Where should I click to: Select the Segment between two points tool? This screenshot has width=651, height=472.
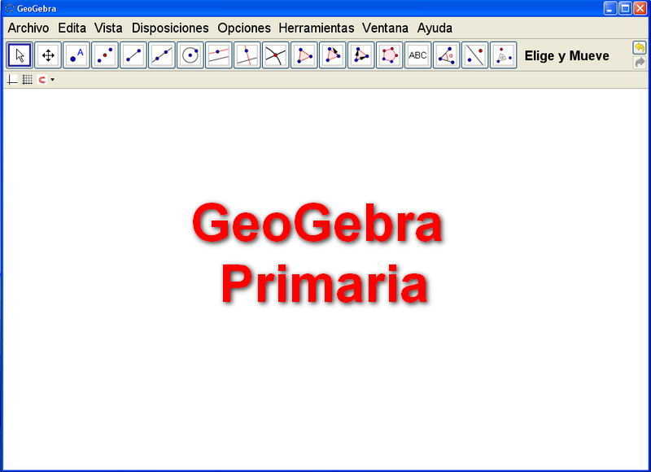pyautogui.click(x=133, y=55)
